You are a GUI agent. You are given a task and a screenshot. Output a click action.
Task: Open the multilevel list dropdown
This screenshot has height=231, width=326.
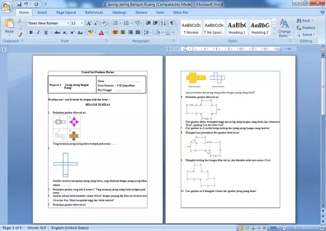[x=142, y=23]
